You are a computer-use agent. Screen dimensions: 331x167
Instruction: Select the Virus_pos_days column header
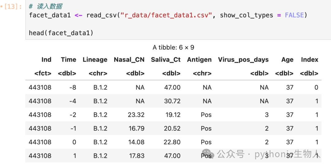coord(243,60)
